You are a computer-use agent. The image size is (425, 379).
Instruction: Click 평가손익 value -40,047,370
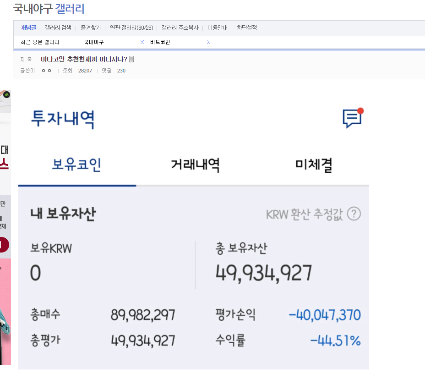(x=325, y=315)
